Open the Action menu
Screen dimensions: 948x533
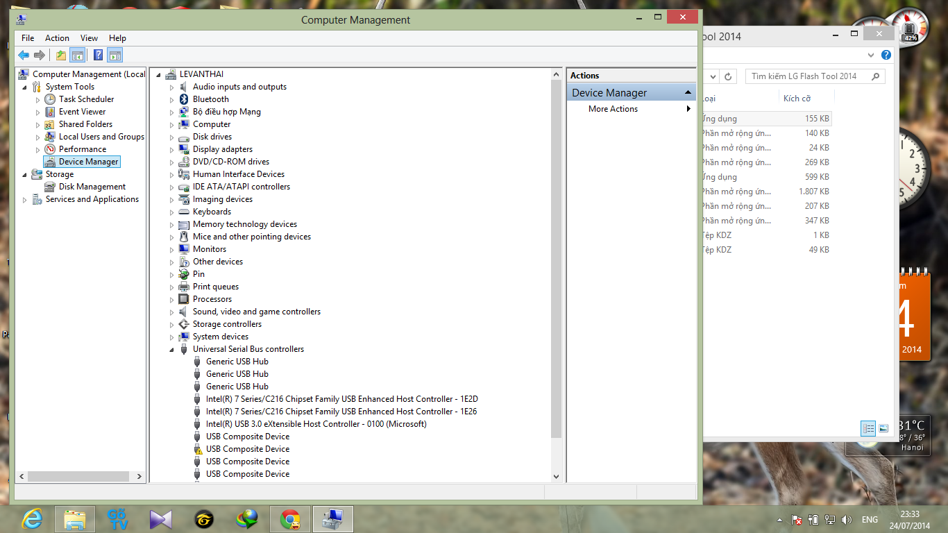tap(57, 38)
